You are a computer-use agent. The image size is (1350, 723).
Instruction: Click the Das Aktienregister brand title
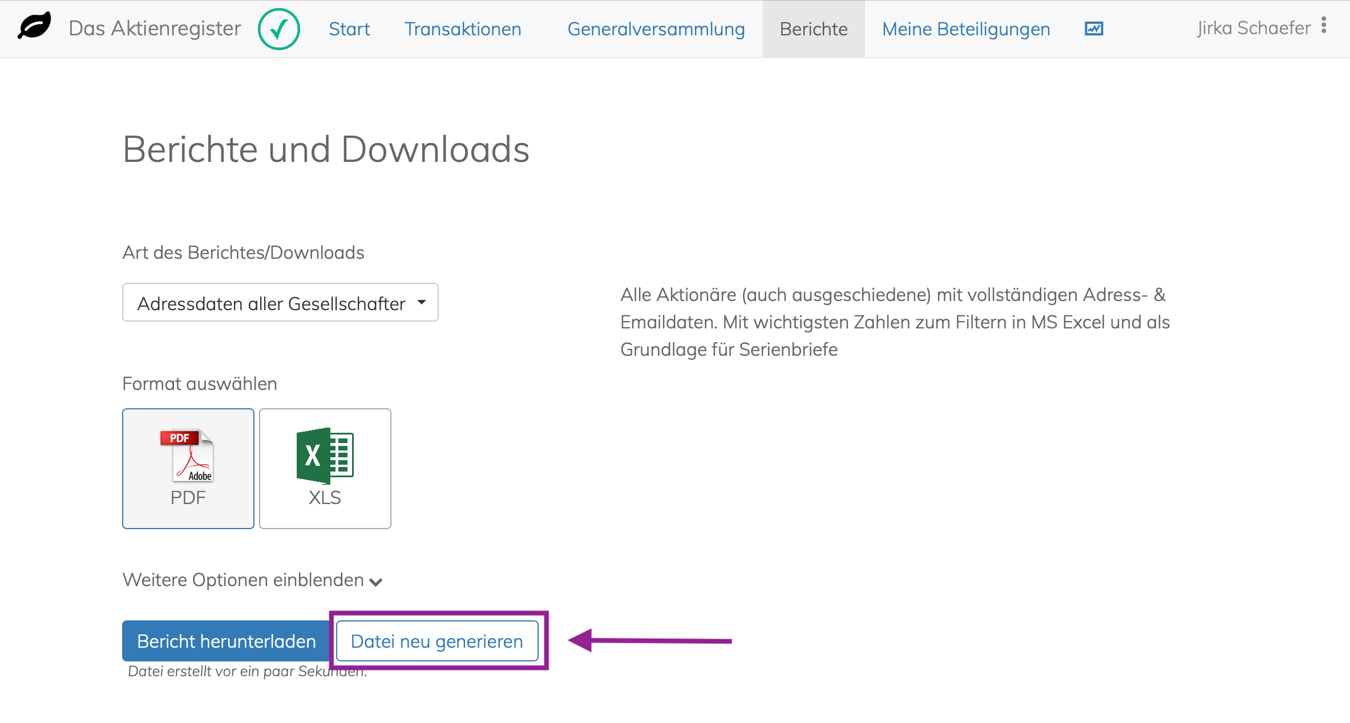coord(155,29)
